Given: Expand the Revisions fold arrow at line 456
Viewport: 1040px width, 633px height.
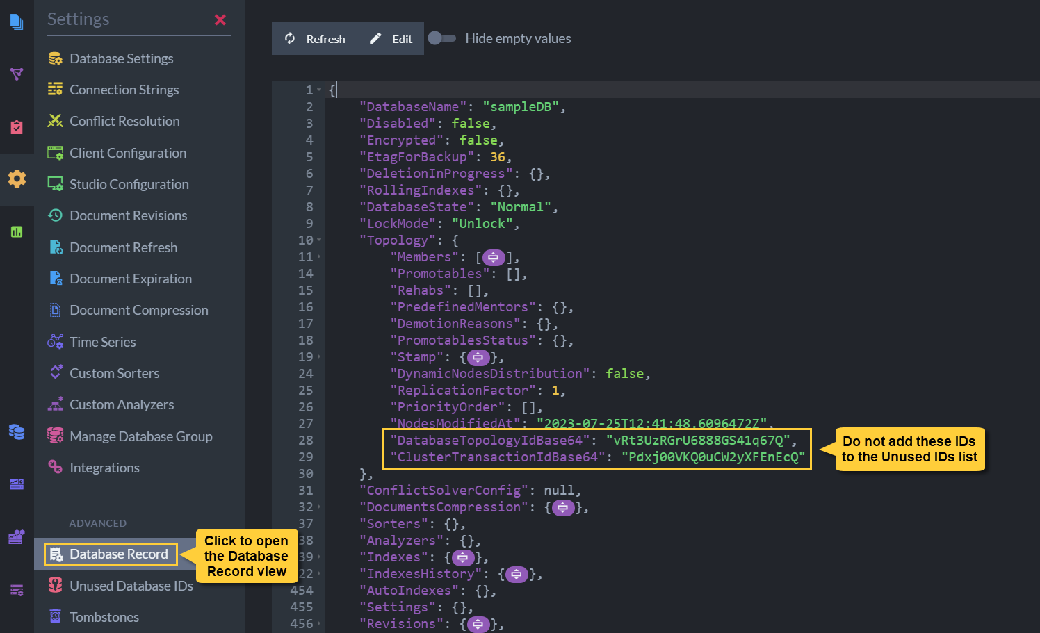Looking at the screenshot, I should pyautogui.click(x=319, y=624).
